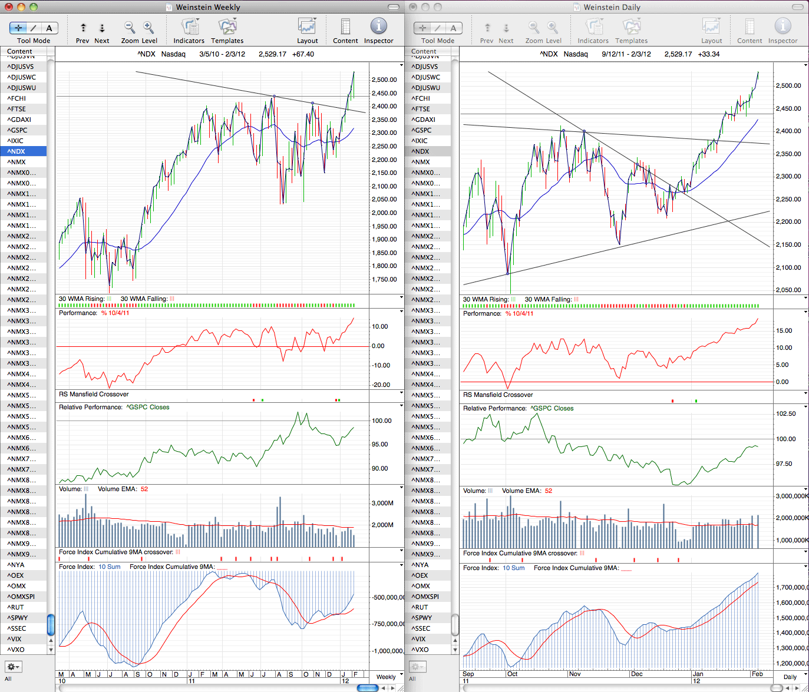The height and width of the screenshot is (692, 809).
Task: Expand Daily Force Index pane options arrow
Action: 805,567
